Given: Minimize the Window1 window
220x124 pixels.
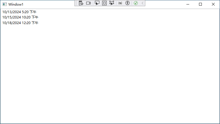Looking at the screenshot, I should (188, 4).
